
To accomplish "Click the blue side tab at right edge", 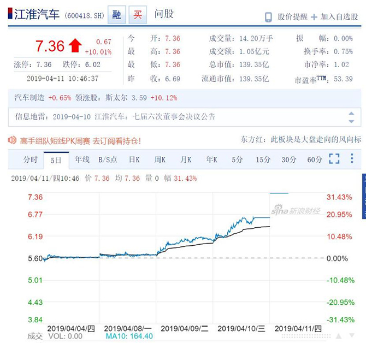I will click(x=364, y=196).
